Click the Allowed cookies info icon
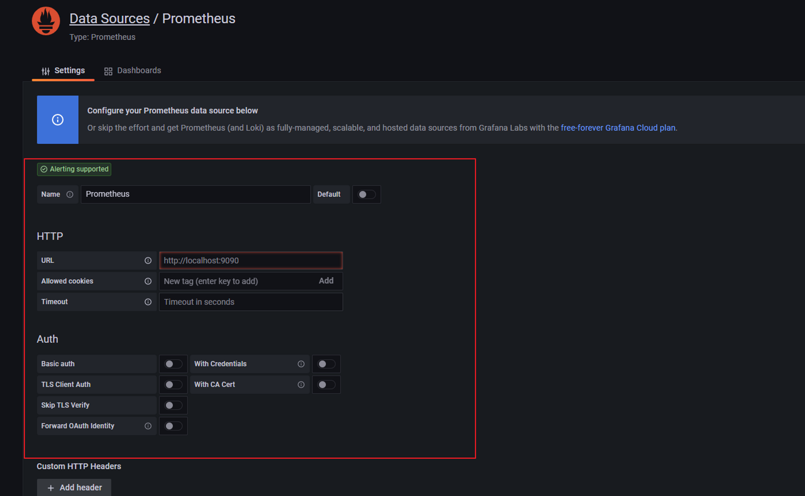 tap(148, 281)
